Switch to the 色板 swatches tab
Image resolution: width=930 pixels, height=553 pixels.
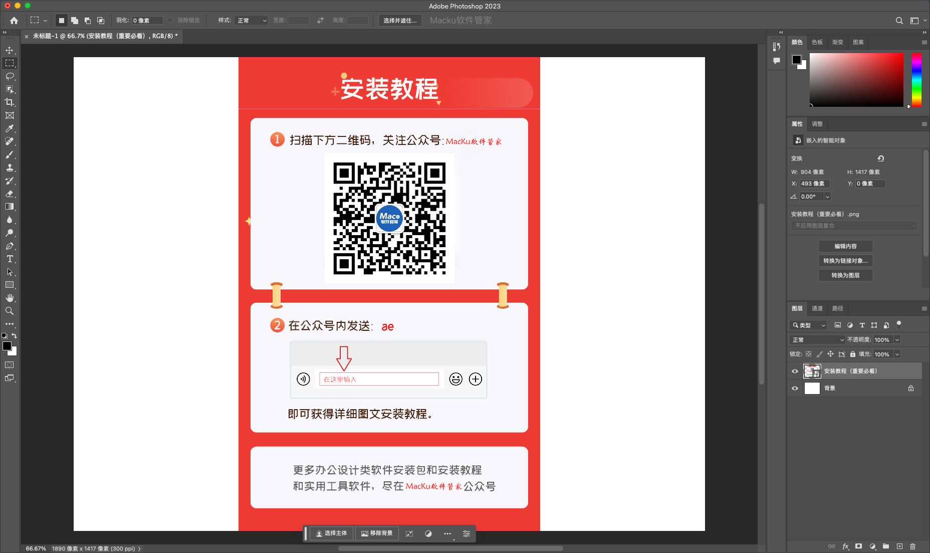coord(817,42)
